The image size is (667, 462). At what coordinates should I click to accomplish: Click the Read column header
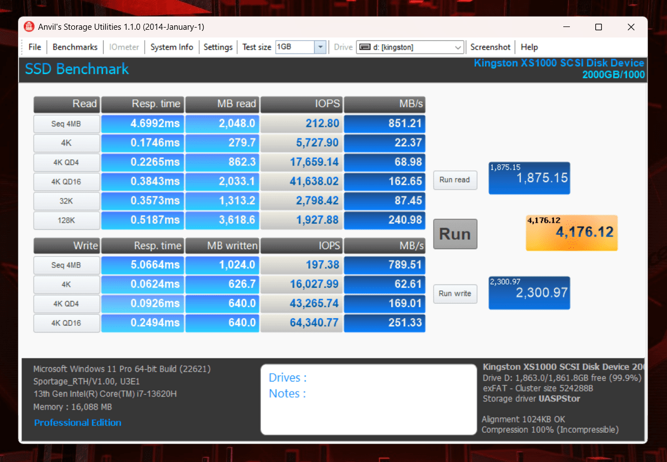coord(66,104)
